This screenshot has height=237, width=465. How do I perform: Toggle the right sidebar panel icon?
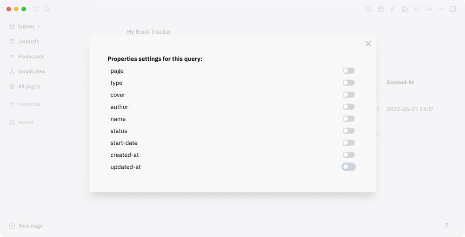point(453,9)
